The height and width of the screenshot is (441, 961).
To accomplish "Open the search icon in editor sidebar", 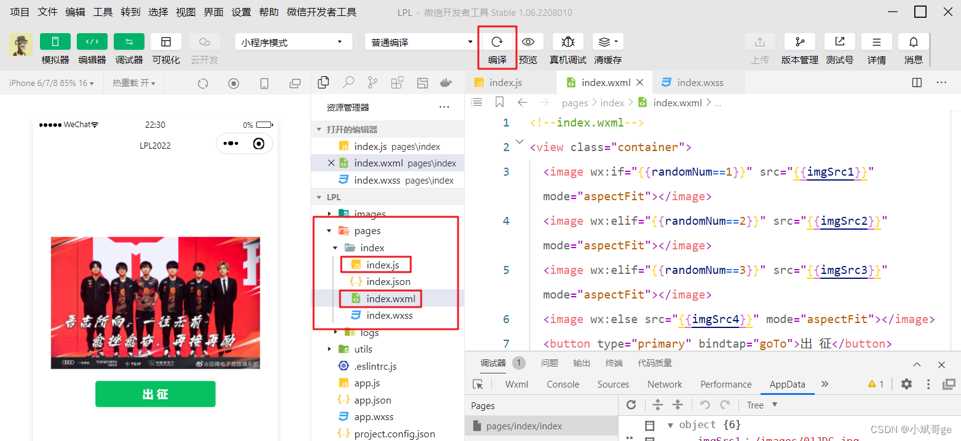I will tap(349, 82).
